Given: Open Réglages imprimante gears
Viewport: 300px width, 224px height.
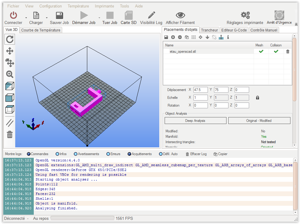Looking at the screenshot, I should [245, 15].
